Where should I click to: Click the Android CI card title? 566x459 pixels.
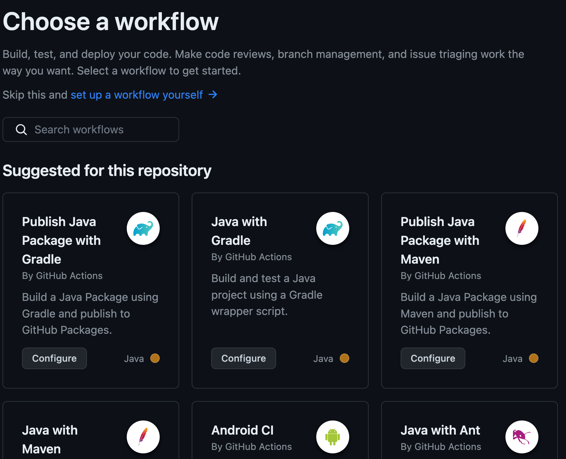click(243, 430)
